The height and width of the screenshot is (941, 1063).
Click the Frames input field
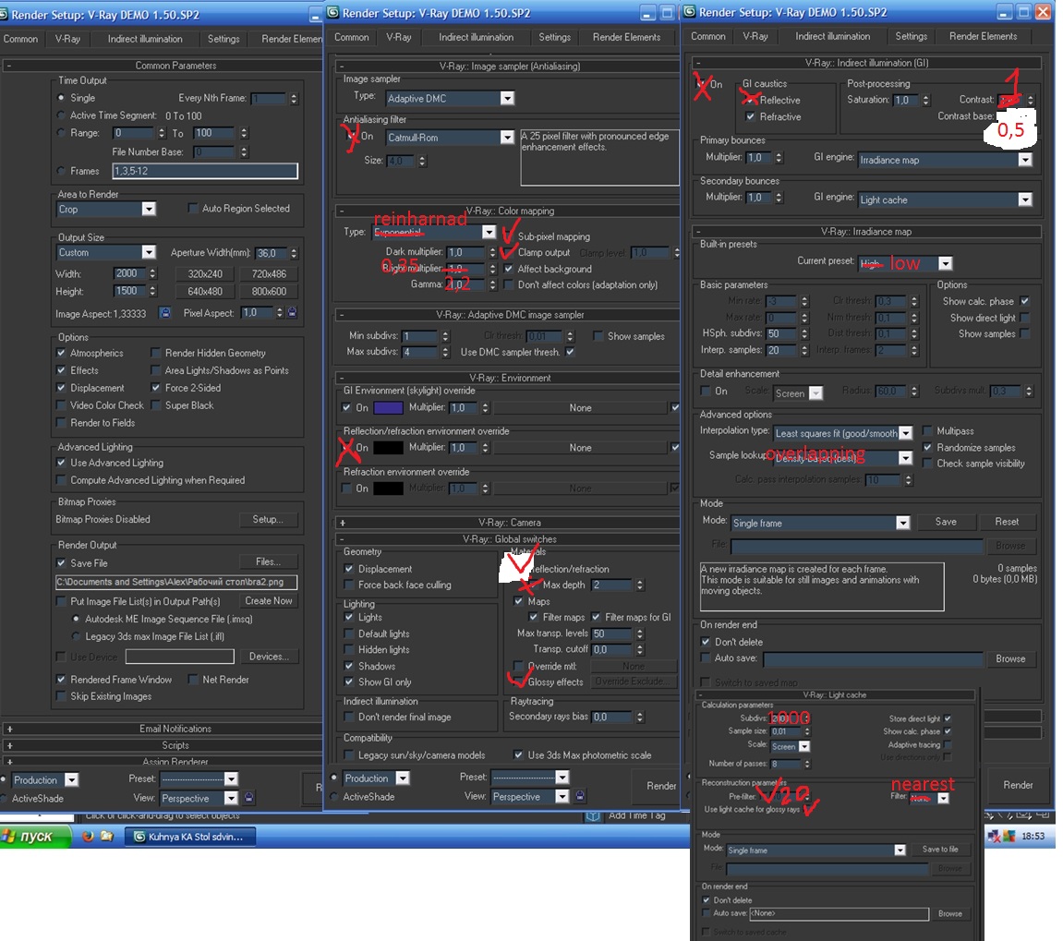coord(204,171)
